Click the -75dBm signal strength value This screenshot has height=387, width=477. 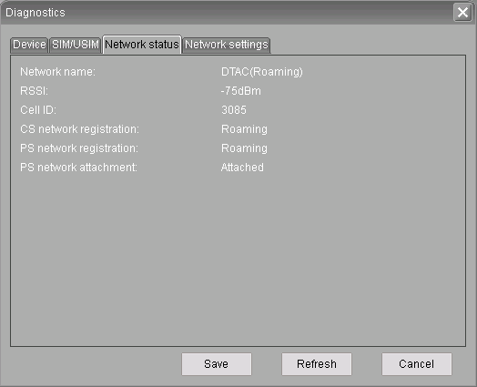pyautogui.click(x=241, y=91)
